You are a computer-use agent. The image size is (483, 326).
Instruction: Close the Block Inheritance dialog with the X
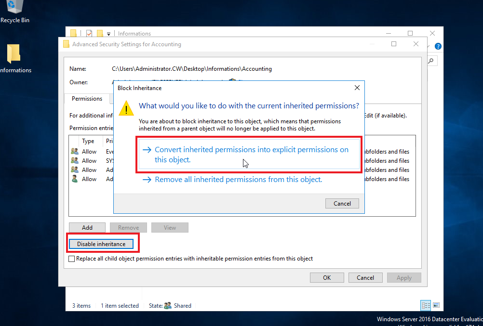(357, 88)
